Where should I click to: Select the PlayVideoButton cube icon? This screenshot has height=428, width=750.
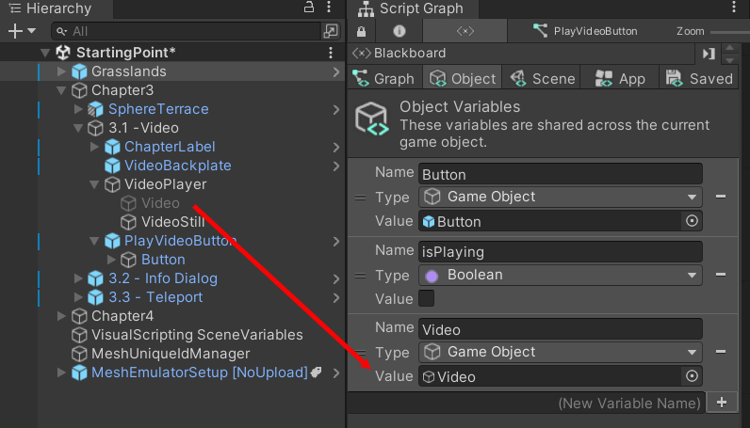(x=112, y=241)
